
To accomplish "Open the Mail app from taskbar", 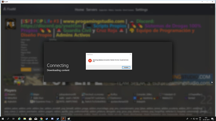I will pos(36,119).
